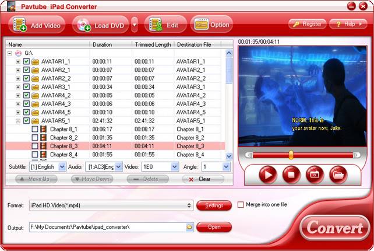Check the Chapter 8_2 checkbox

click(x=35, y=137)
